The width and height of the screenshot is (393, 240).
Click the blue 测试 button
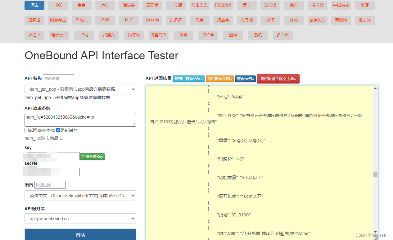click(80, 234)
